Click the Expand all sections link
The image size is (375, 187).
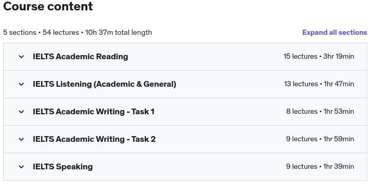(x=334, y=33)
